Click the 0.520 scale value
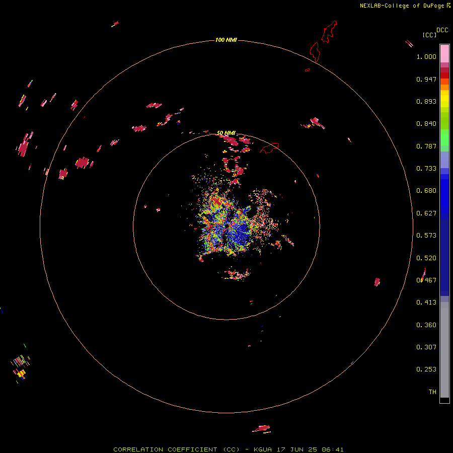453x453 pixels. [x=426, y=258]
